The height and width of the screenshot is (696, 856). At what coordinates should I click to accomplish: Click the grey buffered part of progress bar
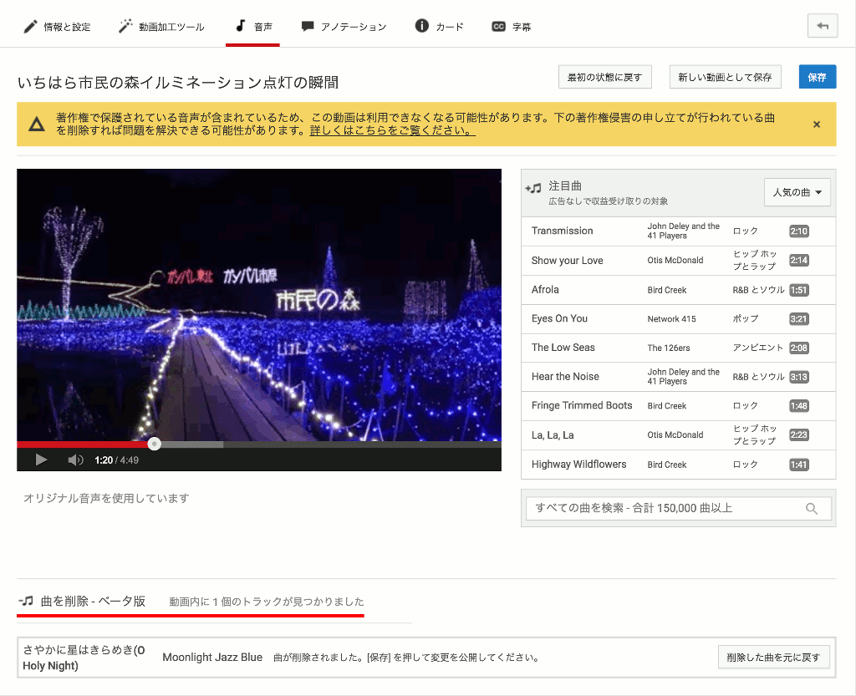pos(192,445)
